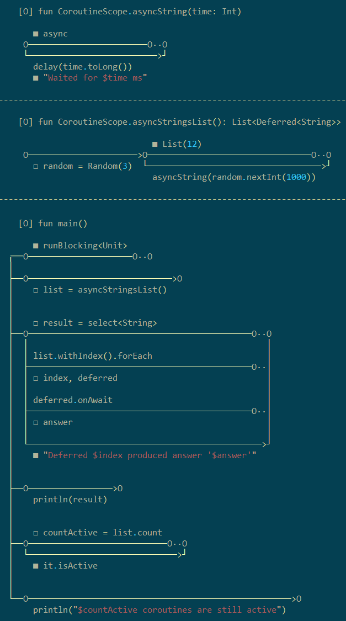This screenshot has width=346, height=621.
Task: Click the hollow square beside index, deferred
Action: (36, 378)
